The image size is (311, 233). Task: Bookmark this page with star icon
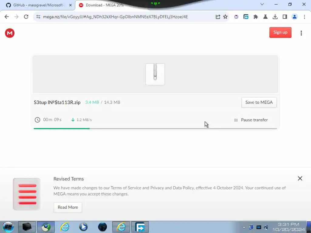pyautogui.click(x=225, y=17)
